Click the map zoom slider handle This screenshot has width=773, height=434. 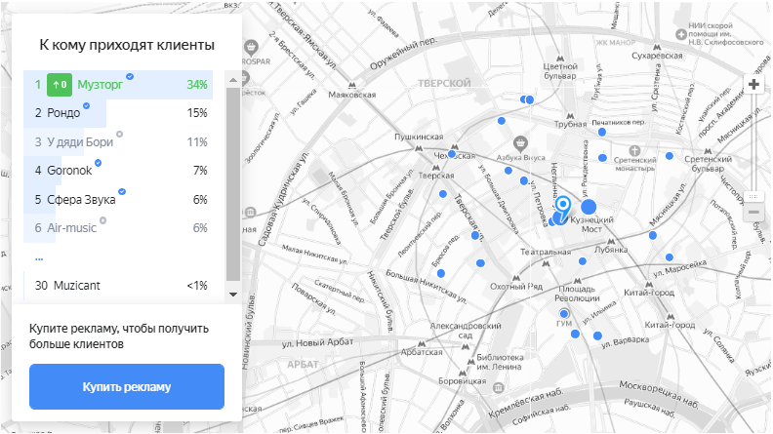tap(753, 197)
